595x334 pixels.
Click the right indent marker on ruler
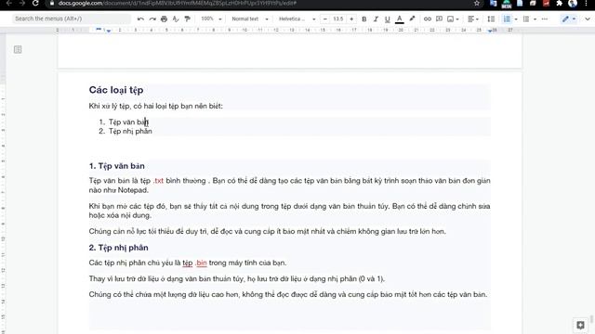(490, 31)
